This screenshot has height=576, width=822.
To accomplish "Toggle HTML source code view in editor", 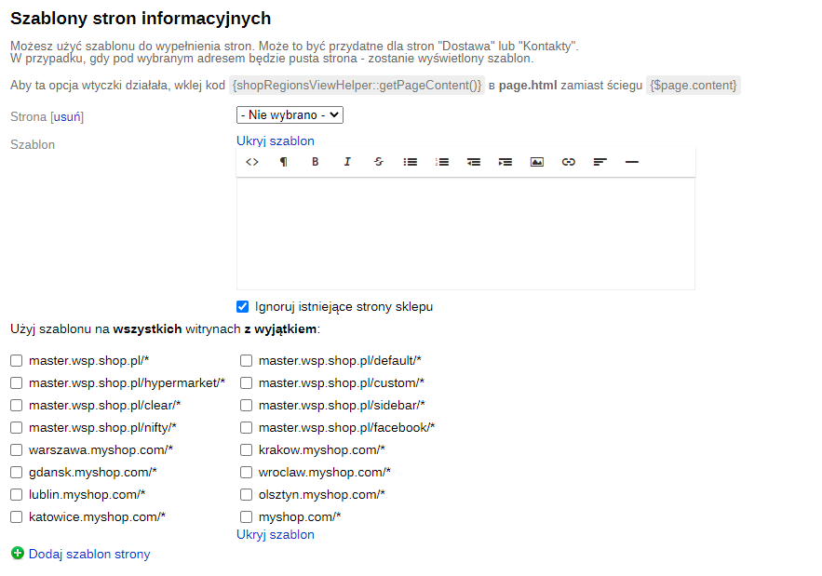I will (252, 162).
